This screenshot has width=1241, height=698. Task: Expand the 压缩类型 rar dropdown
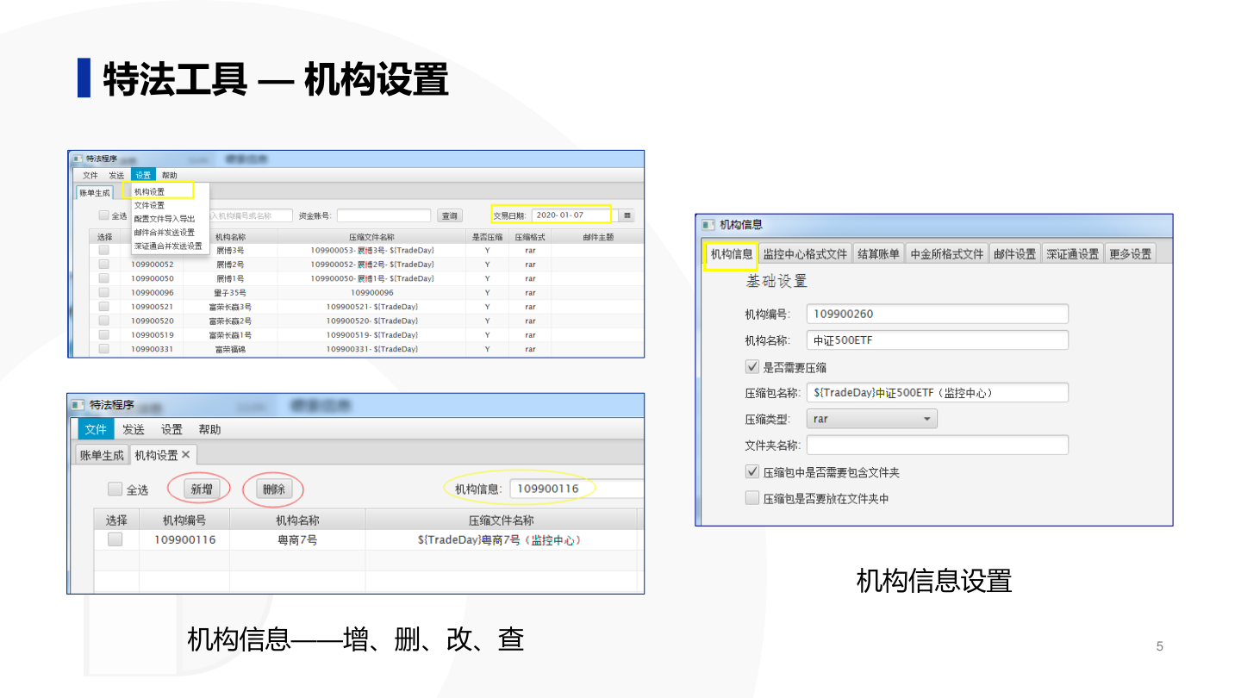[x=872, y=419]
